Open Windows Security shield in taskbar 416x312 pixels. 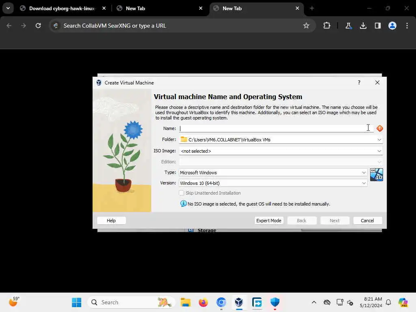coord(275,302)
